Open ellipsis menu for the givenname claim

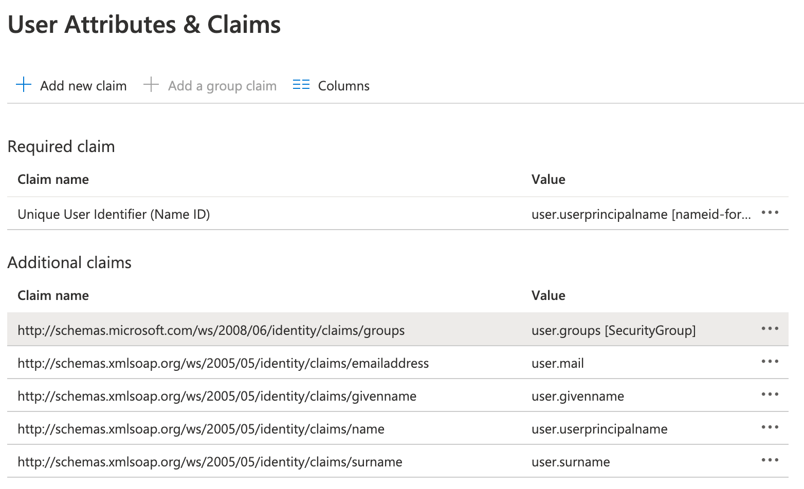(769, 394)
